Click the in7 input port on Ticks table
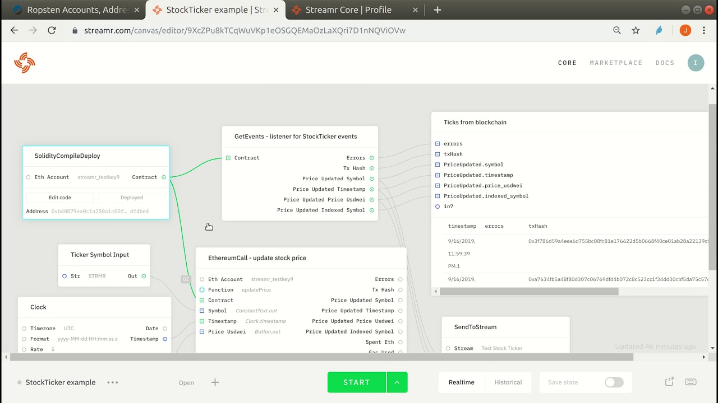The image size is (718, 403). [438, 207]
